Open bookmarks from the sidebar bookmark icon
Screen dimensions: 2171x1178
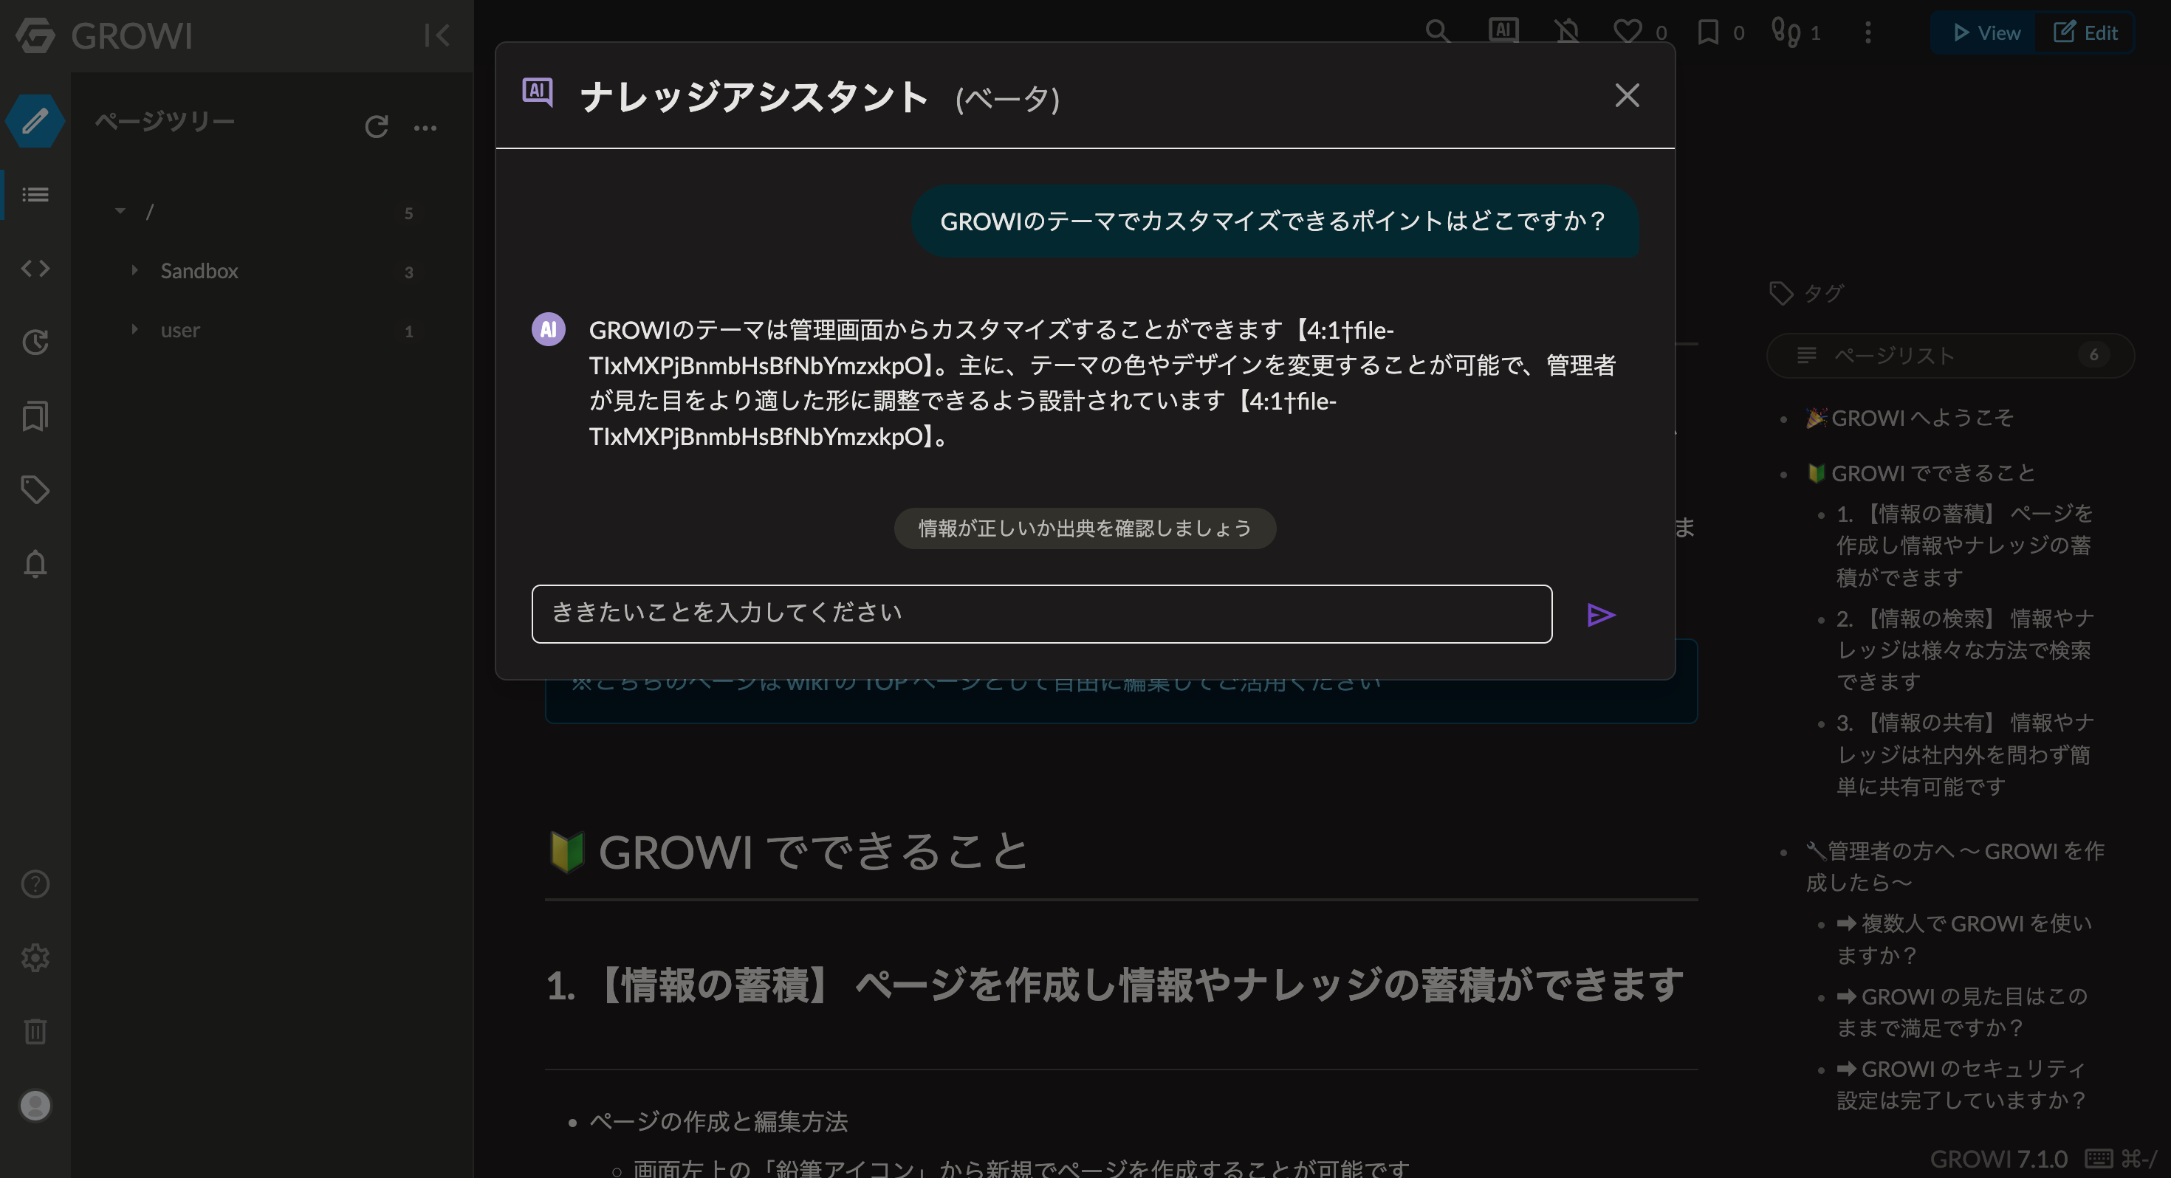point(35,416)
